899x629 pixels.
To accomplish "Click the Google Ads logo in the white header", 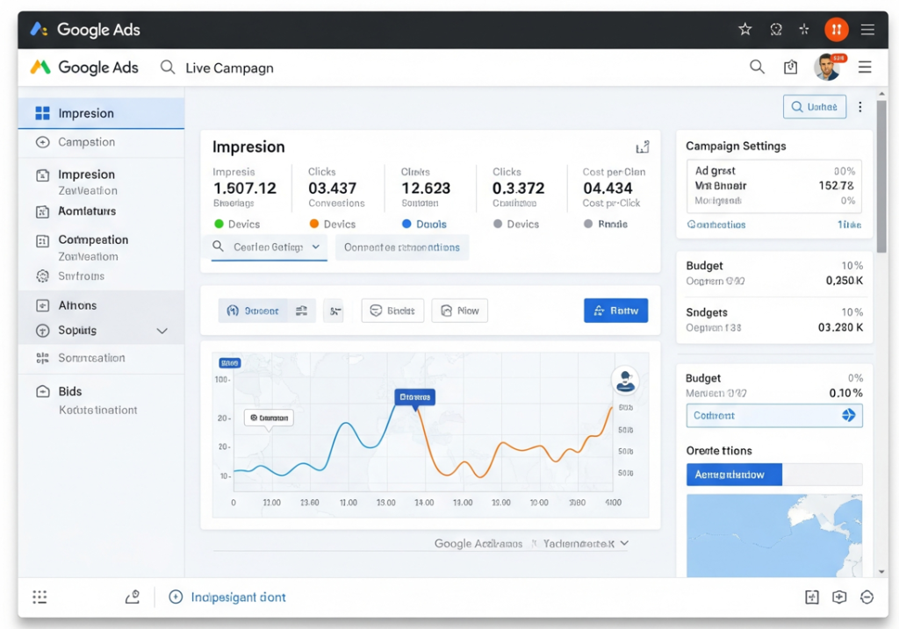I will pyautogui.click(x=83, y=68).
